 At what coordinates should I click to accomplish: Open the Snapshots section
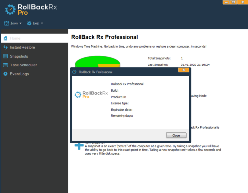pyautogui.click(x=35, y=56)
